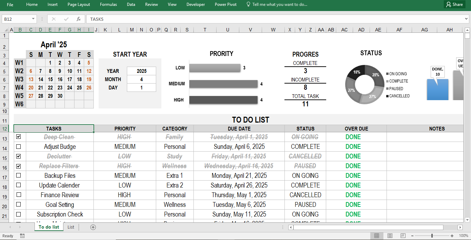Open the Name Box dropdown arrow
Image resolution: width=471 pixels, height=240 pixels.
click(33, 20)
